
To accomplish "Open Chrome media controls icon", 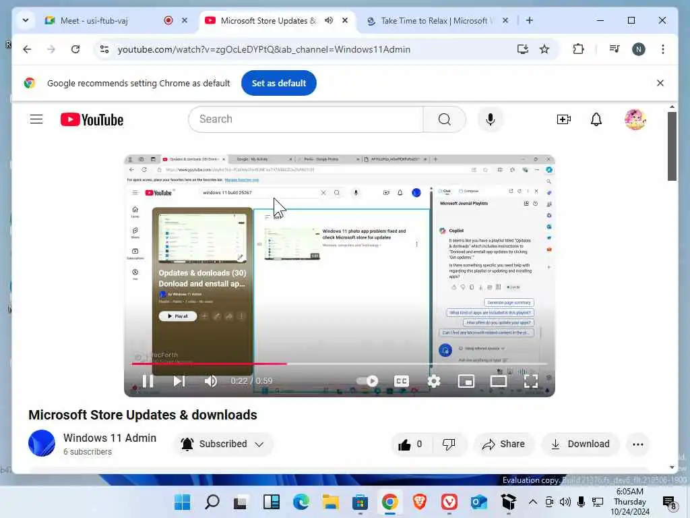I will pyautogui.click(x=615, y=49).
